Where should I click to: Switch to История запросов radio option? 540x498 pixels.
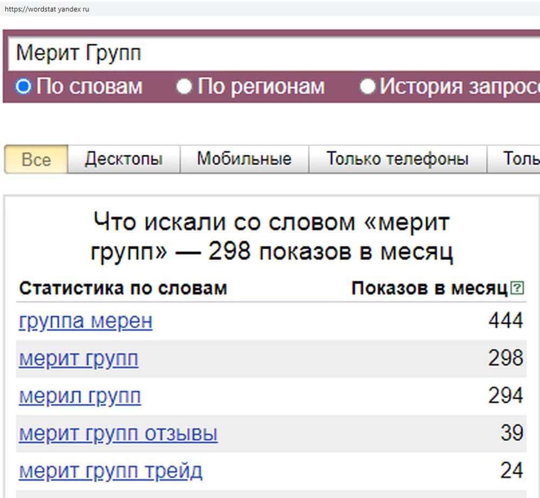click(x=368, y=86)
